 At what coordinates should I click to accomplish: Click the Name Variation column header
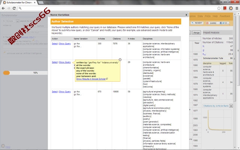coord(81,39)
